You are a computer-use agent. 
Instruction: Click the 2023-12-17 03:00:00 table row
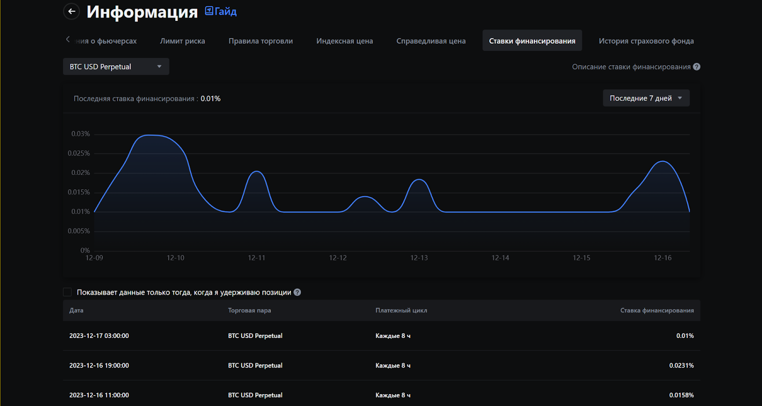pyautogui.click(x=381, y=336)
